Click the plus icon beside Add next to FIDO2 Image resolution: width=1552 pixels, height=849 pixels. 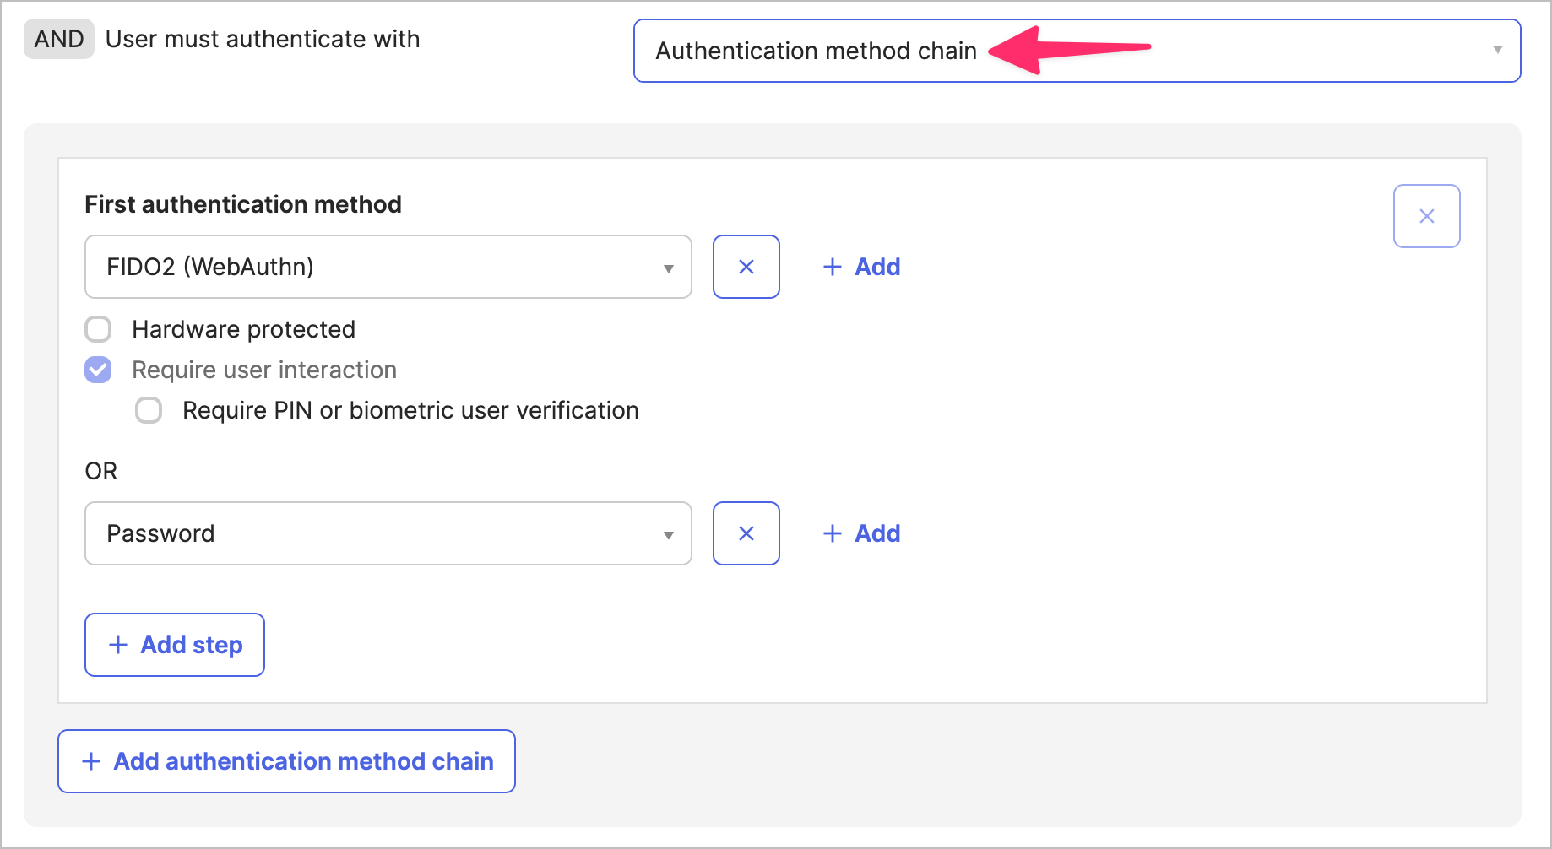point(833,267)
